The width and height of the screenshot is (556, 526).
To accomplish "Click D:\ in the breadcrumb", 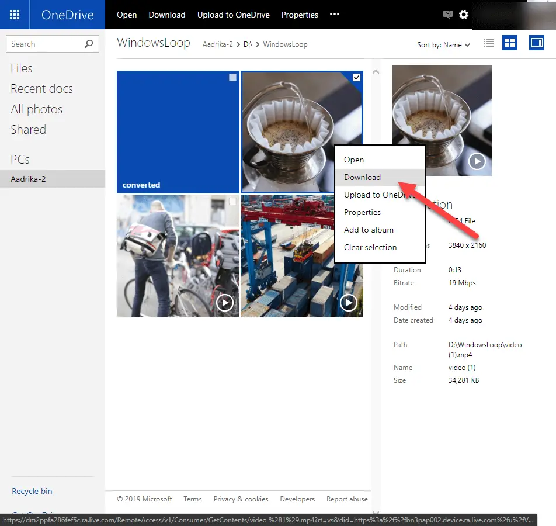I will [248, 44].
